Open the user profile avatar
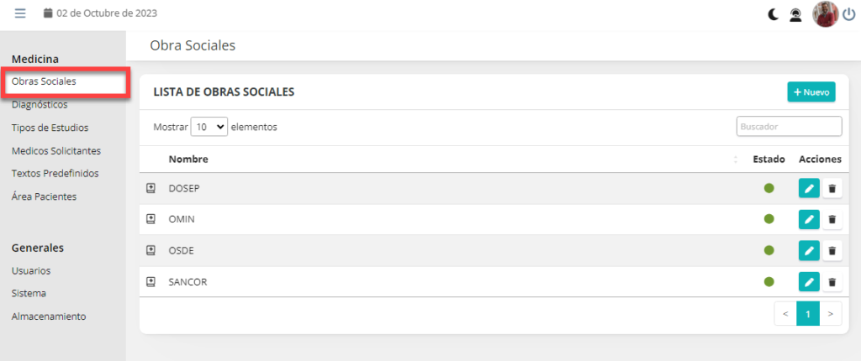The image size is (861, 361). point(825,14)
